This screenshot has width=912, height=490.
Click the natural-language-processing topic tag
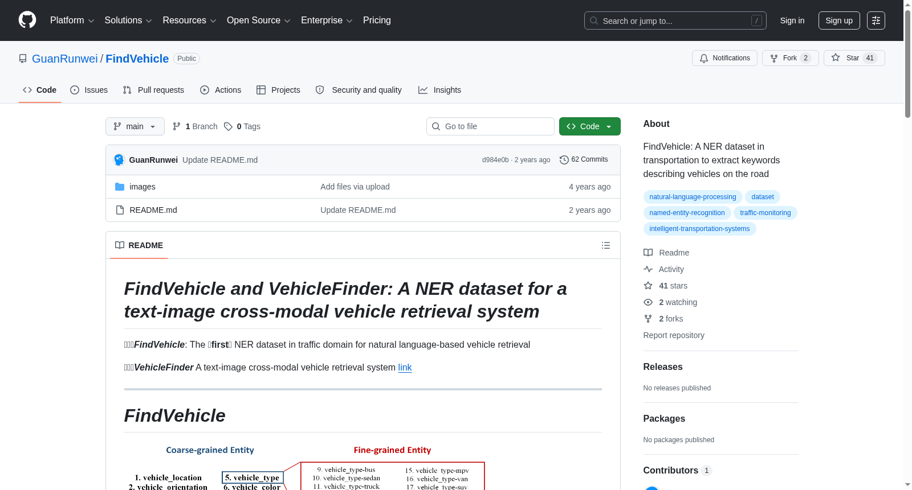pyautogui.click(x=693, y=197)
